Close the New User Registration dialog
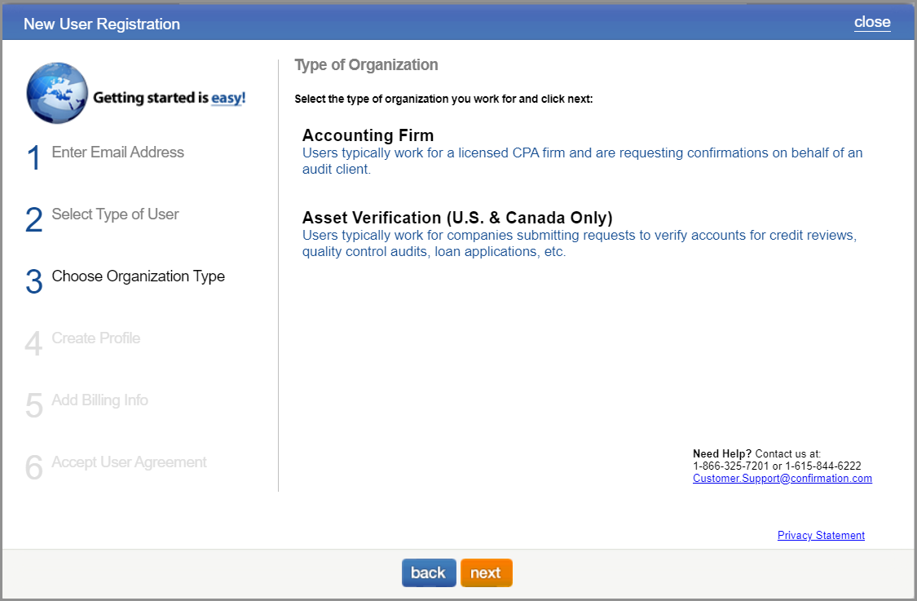The width and height of the screenshot is (917, 601). click(x=871, y=23)
